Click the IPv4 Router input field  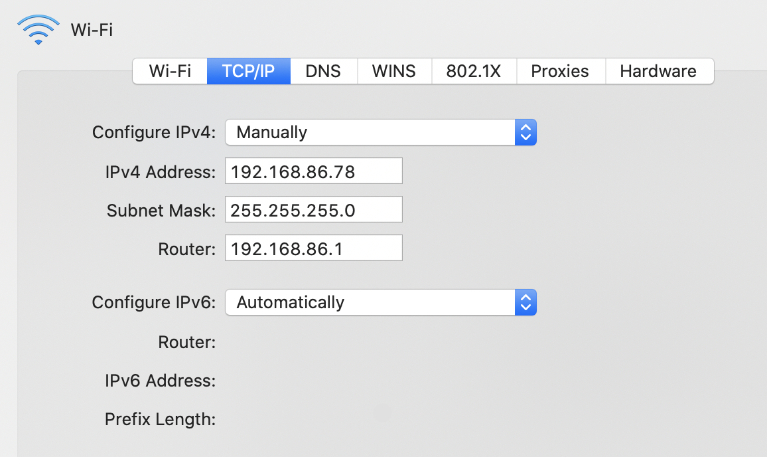314,248
